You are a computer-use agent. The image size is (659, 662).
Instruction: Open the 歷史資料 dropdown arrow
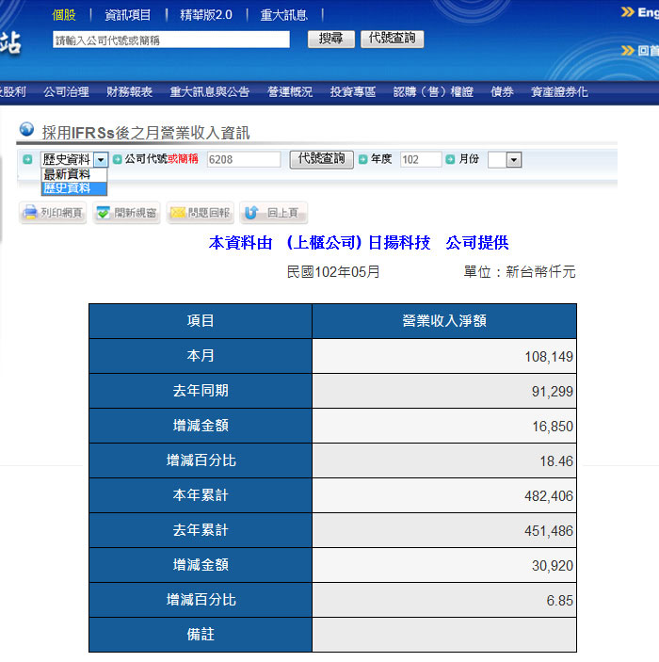[x=101, y=160]
